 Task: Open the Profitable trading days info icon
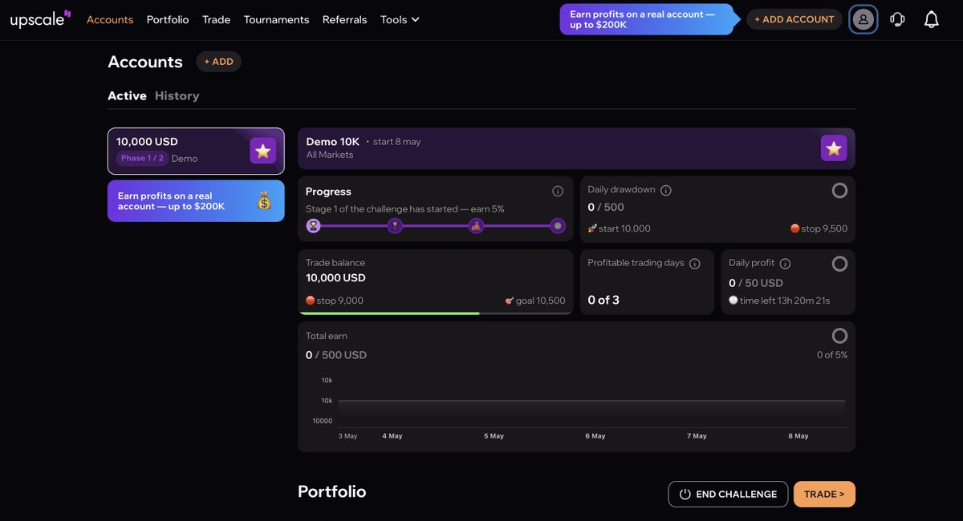[x=695, y=263]
